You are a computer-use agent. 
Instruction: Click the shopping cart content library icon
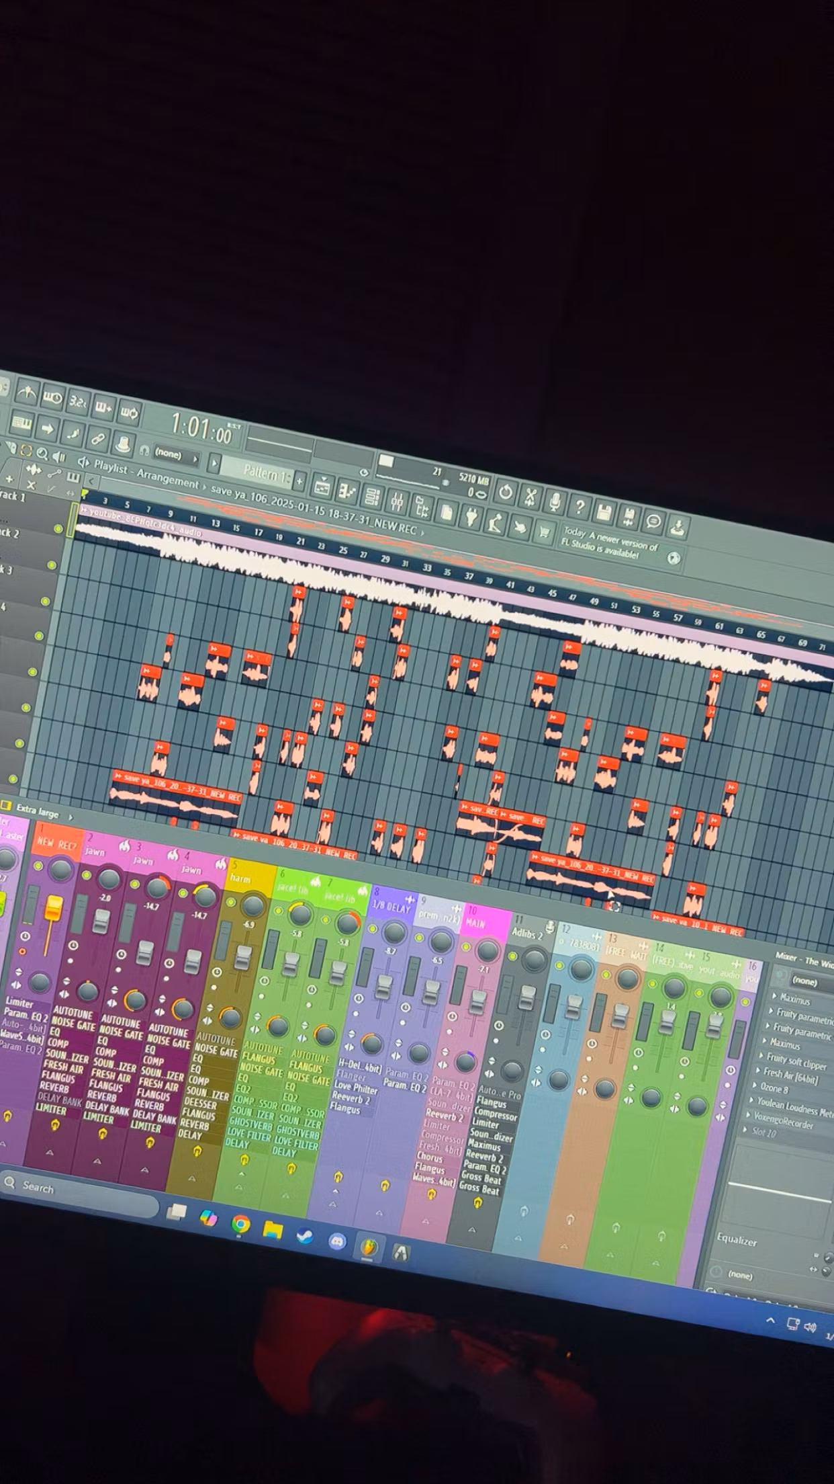pyautogui.click(x=544, y=533)
